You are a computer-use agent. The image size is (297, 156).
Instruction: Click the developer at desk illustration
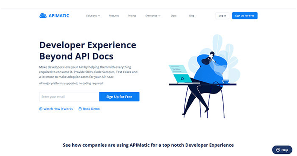(205, 76)
